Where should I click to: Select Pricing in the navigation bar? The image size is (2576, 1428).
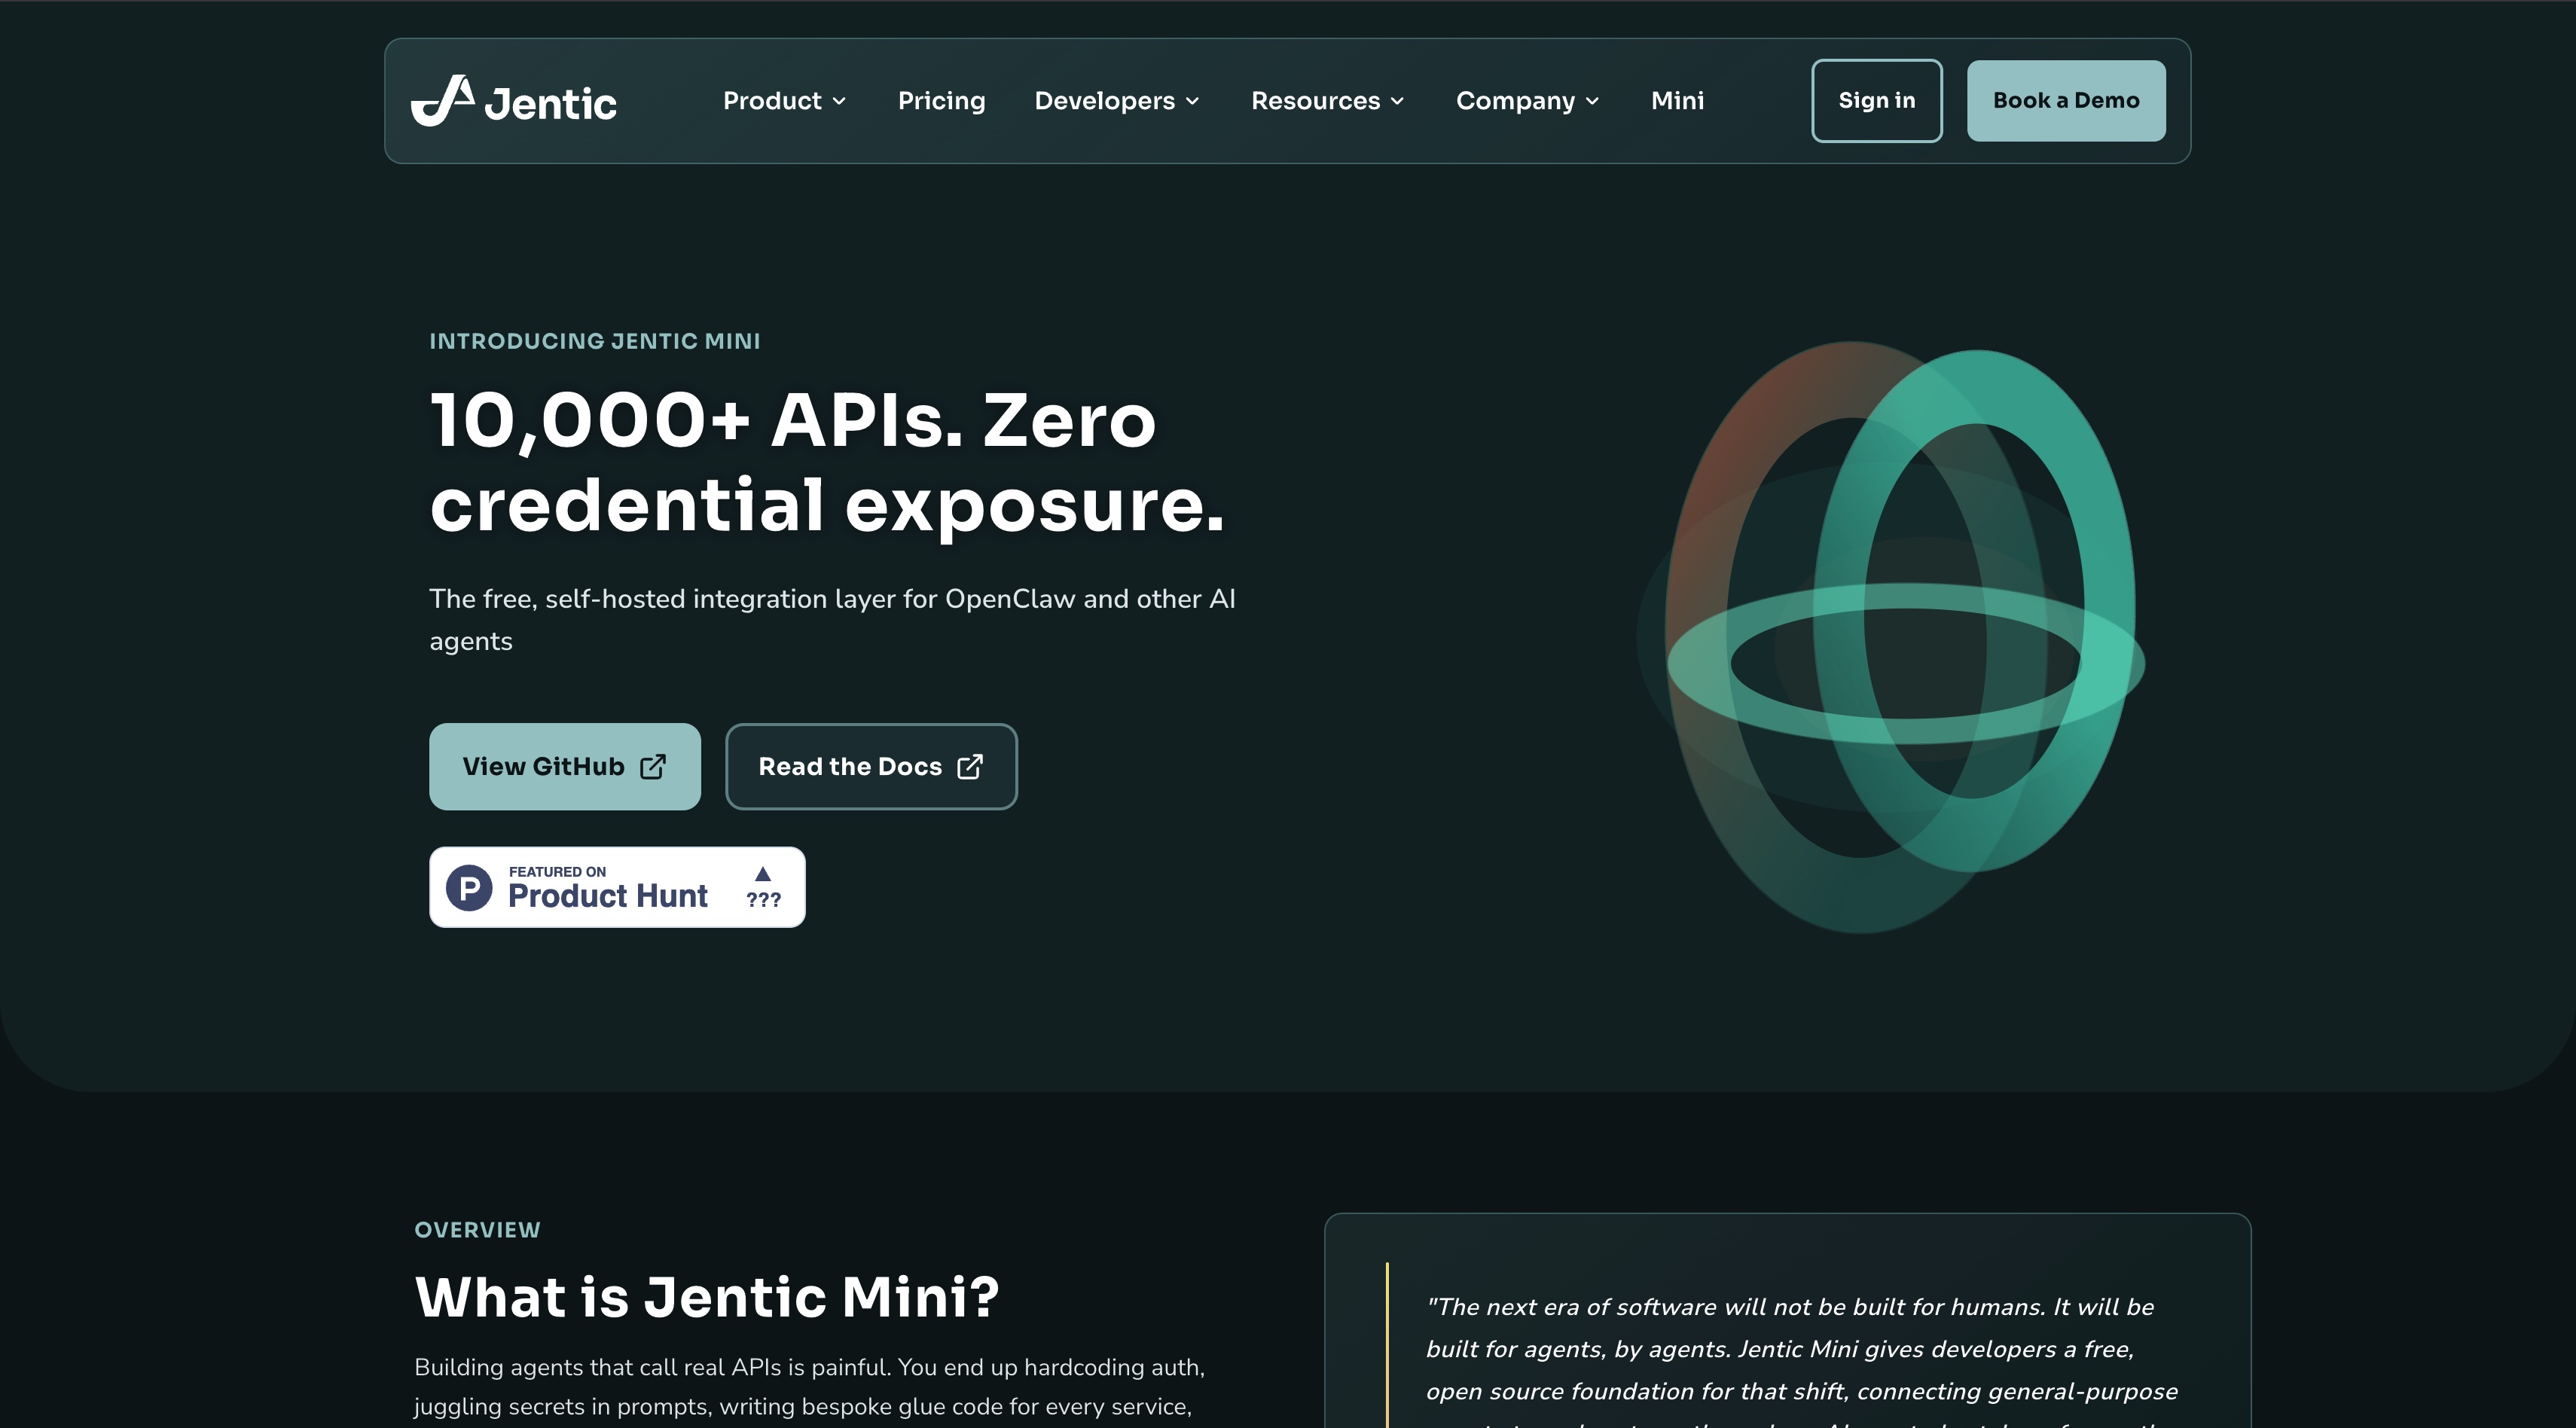point(941,100)
